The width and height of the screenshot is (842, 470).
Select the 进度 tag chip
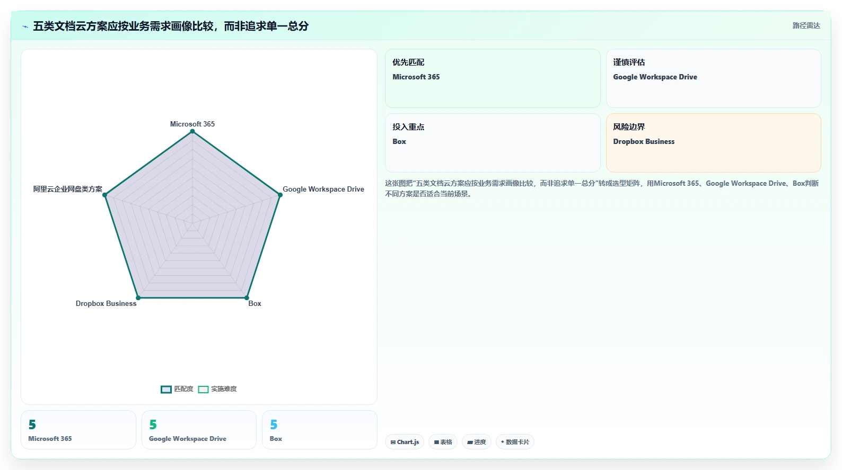point(476,442)
